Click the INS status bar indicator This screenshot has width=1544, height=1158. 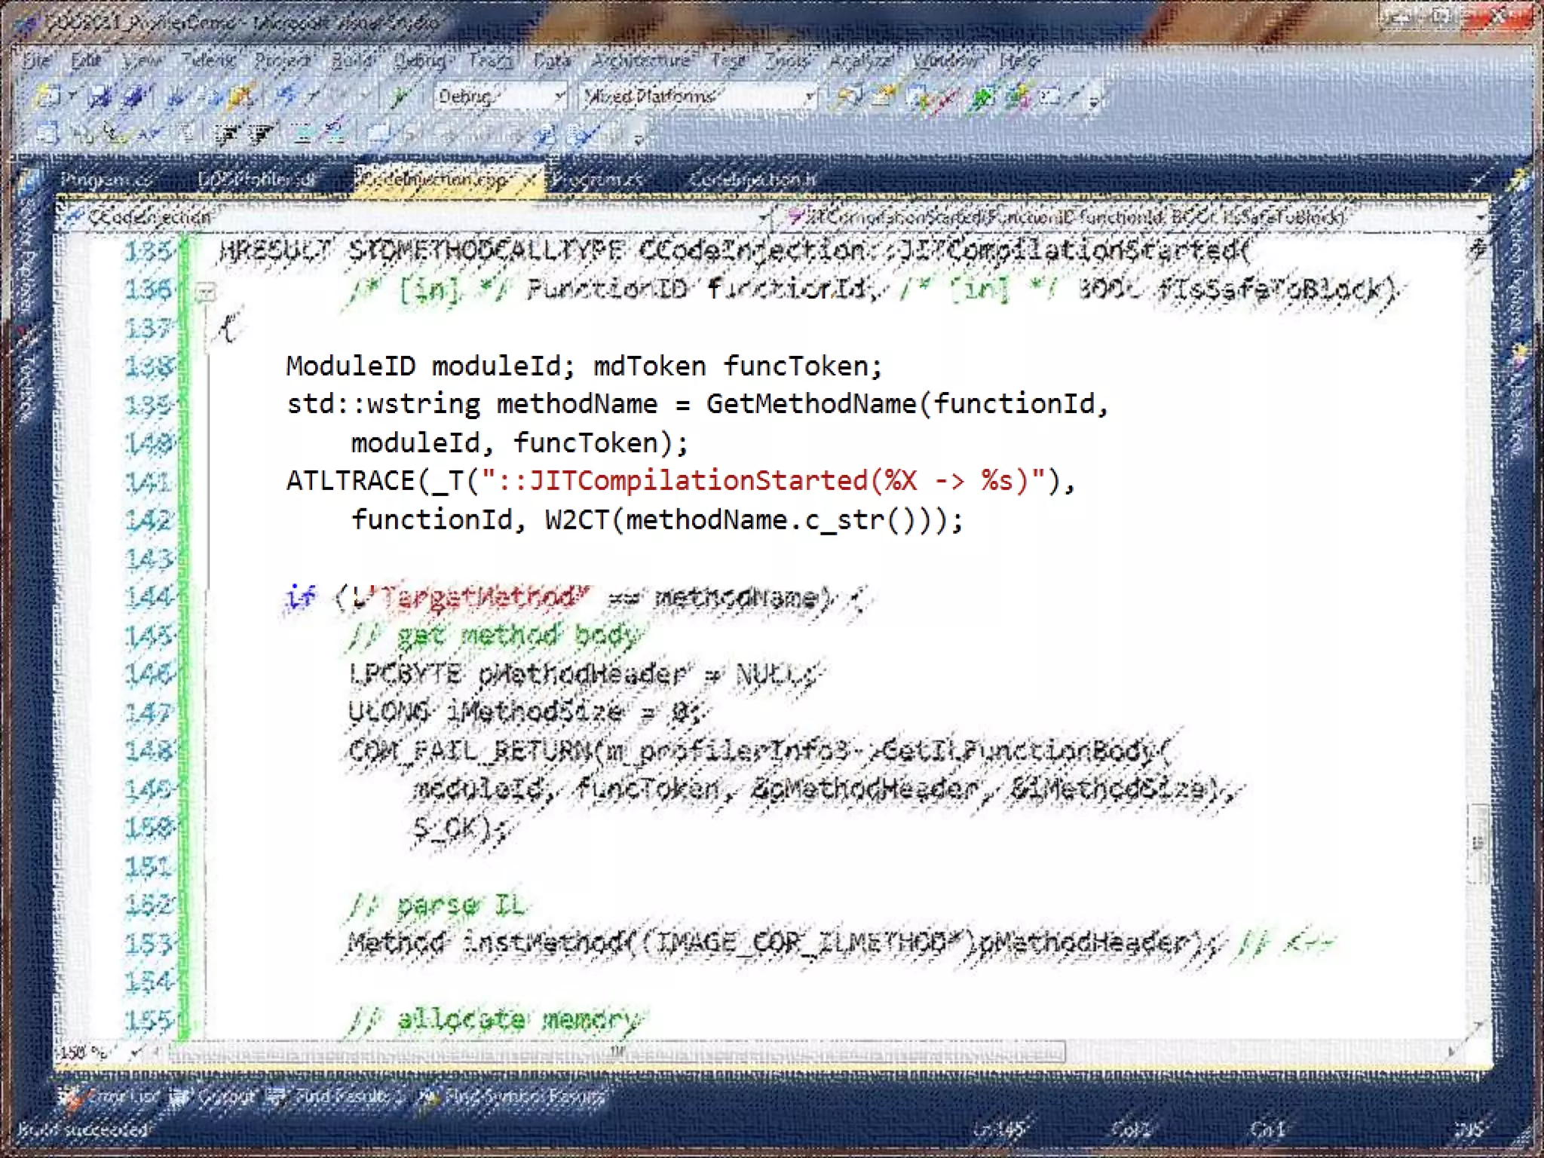[1469, 1129]
